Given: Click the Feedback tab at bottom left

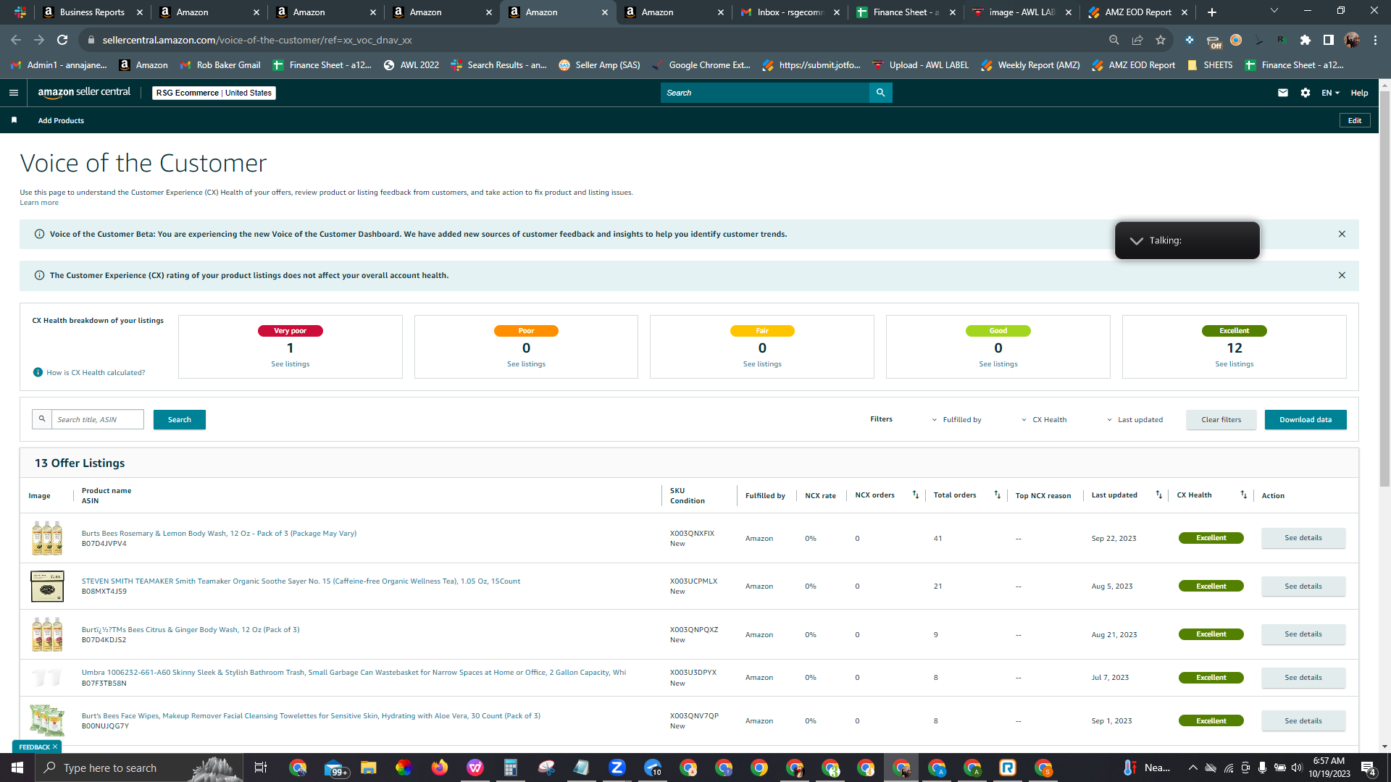Looking at the screenshot, I should point(37,747).
